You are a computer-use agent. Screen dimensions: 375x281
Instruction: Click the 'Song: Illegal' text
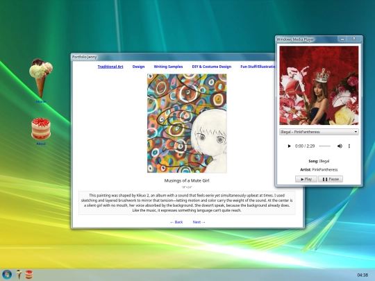(319, 161)
